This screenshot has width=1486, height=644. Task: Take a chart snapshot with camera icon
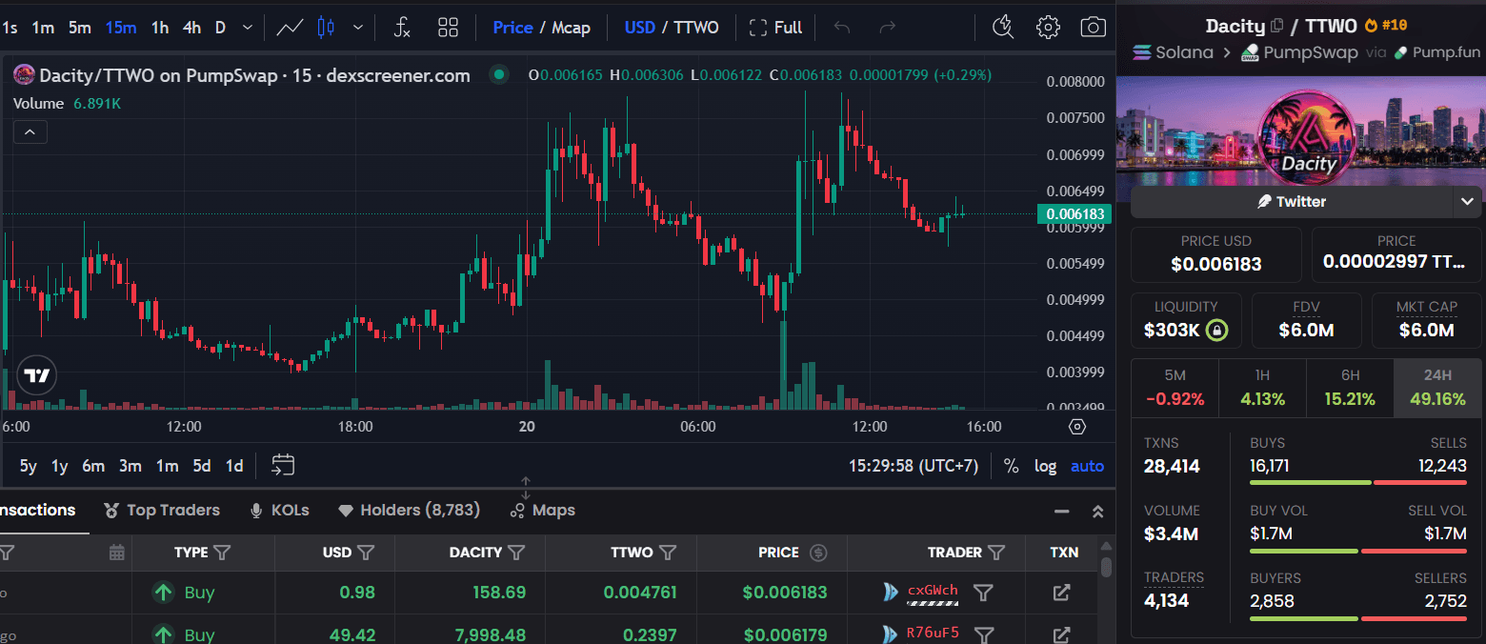(x=1094, y=27)
